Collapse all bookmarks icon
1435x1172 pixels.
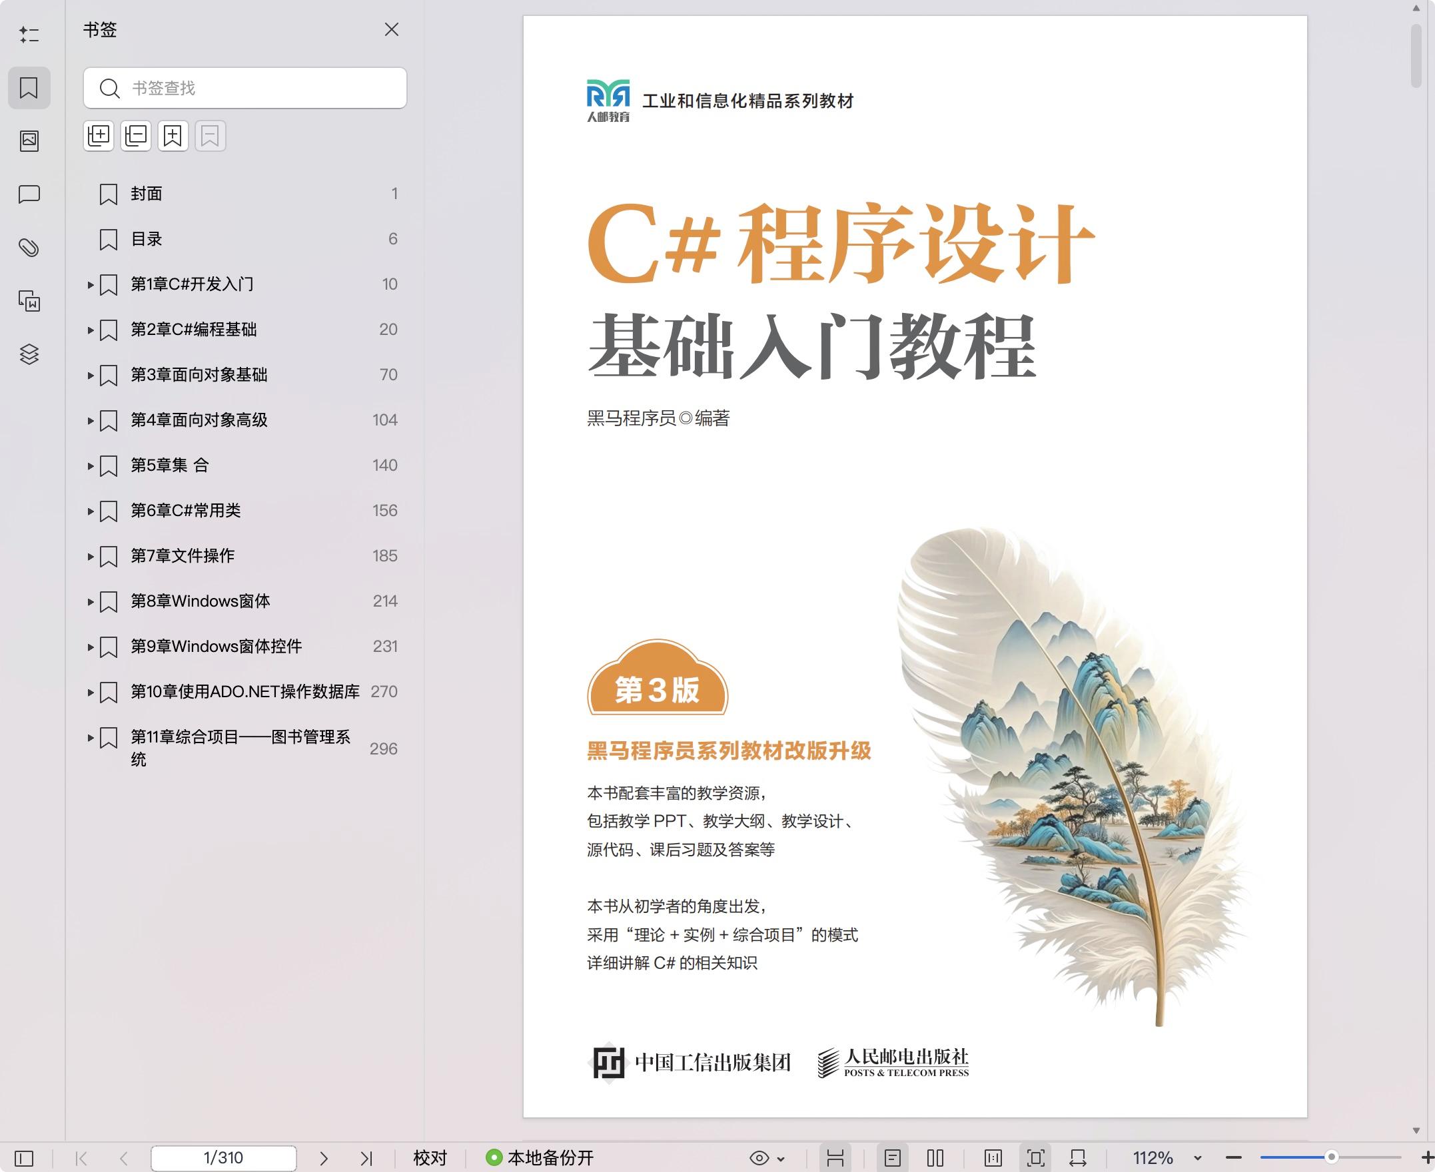point(136,137)
